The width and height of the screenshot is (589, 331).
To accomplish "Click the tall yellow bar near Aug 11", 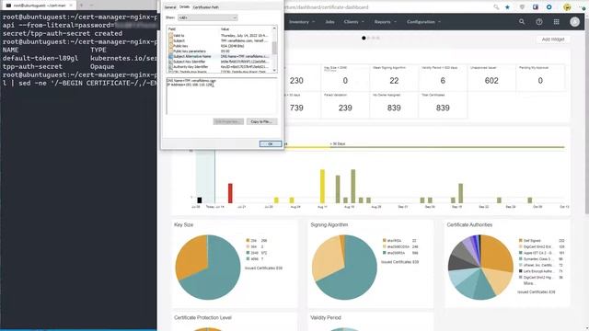I will tap(322, 187).
